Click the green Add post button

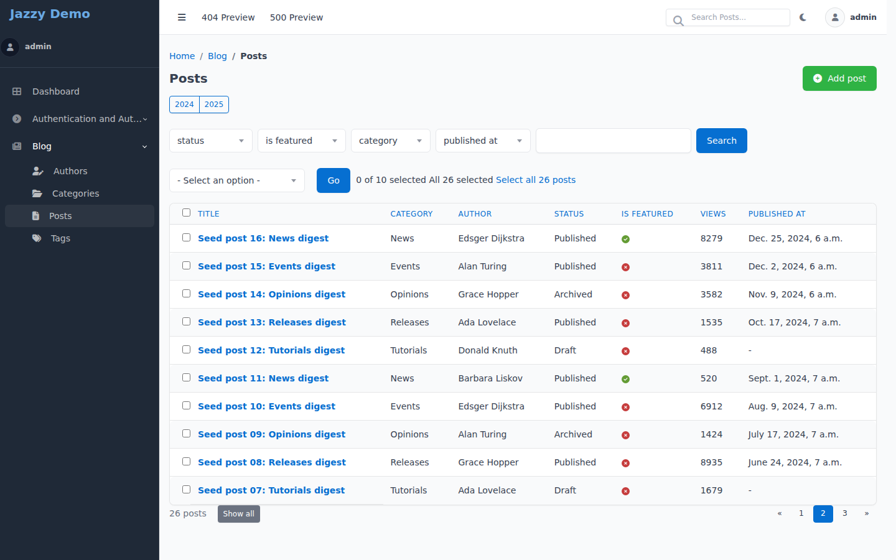[839, 78]
